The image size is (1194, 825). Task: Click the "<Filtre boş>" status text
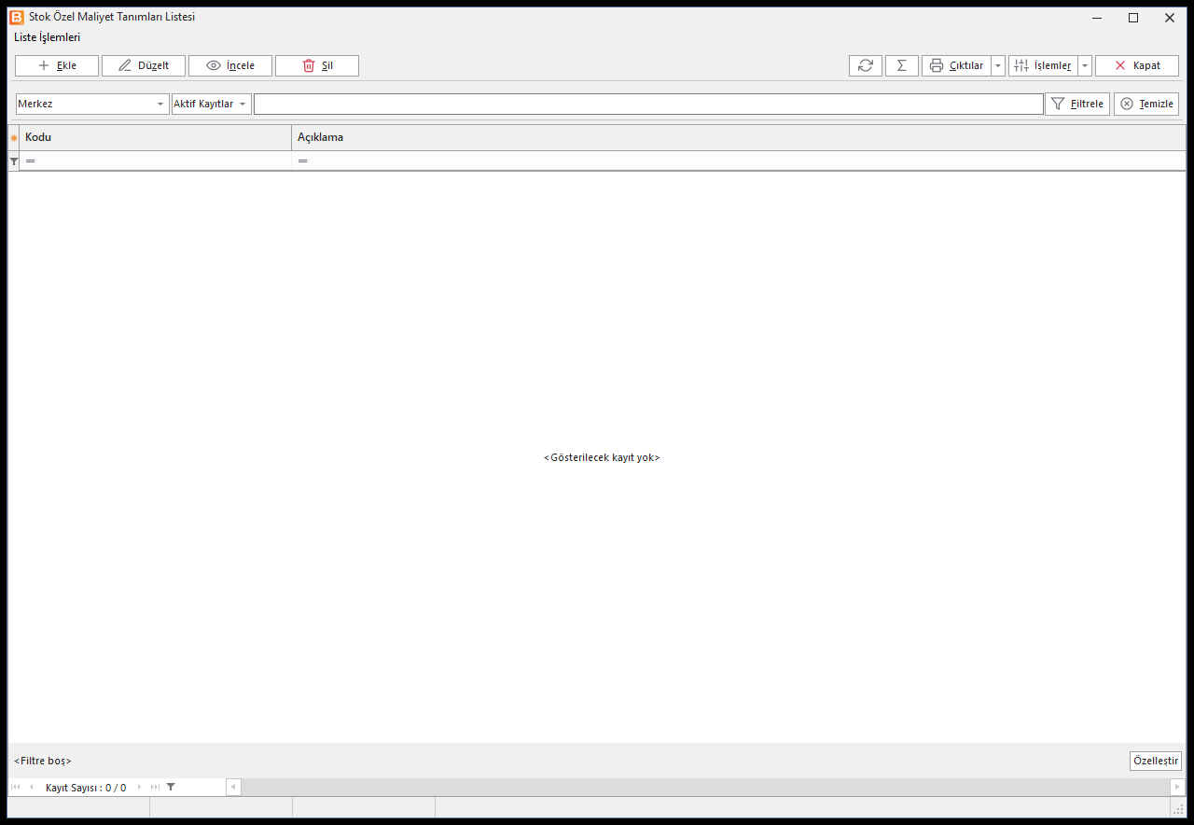(x=43, y=761)
